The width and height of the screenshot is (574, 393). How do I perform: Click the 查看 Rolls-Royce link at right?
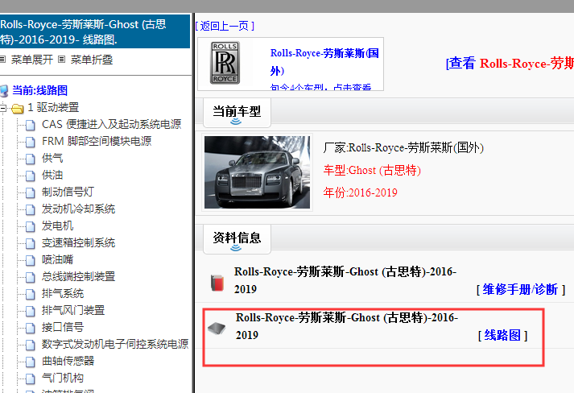(x=510, y=64)
